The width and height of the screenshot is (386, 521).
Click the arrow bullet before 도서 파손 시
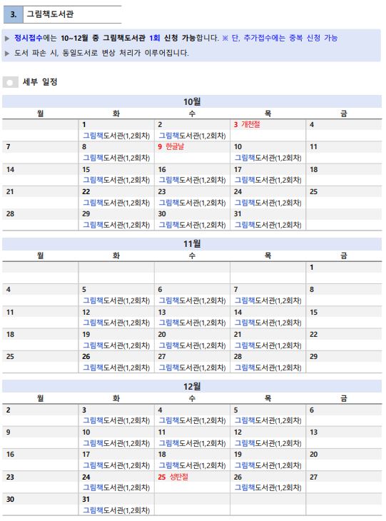[7, 53]
